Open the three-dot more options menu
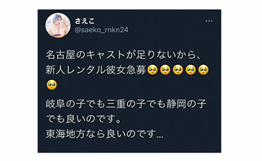Screen dimensions: 262x161 209,21
